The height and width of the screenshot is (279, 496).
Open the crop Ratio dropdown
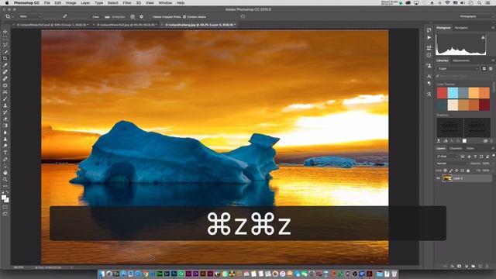coord(30,16)
